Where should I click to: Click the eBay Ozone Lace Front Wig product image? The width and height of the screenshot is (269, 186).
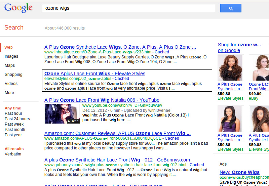[x=259, y=68]
